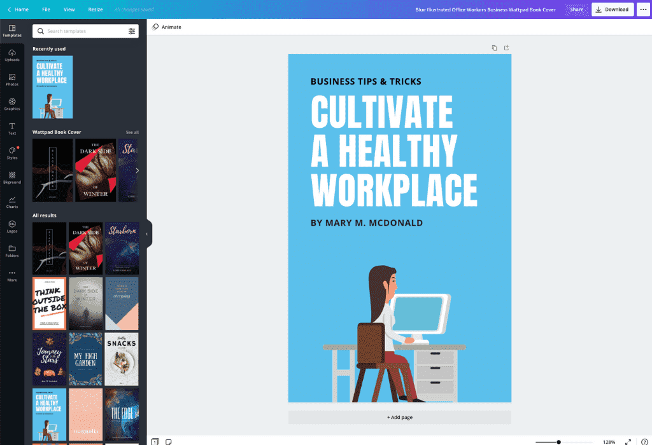Expand the More sidebar section
Image resolution: width=652 pixels, height=445 pixels.
[12, 276]
